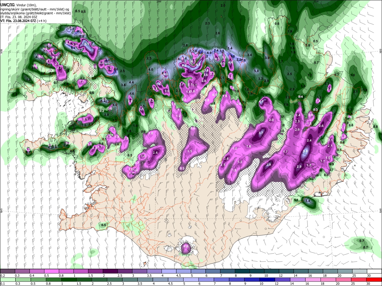Click the 'rigning/skúrir' legend description line
Image resolution: width=382 pixels, height=286 pixels.
tap(35, 9)
